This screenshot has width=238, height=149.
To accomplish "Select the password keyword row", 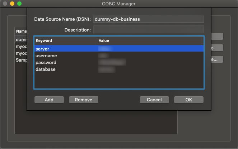I will pos(119,62).
